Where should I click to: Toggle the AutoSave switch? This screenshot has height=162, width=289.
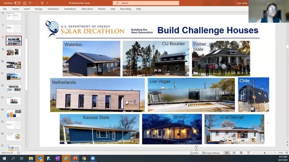point(17,3)
